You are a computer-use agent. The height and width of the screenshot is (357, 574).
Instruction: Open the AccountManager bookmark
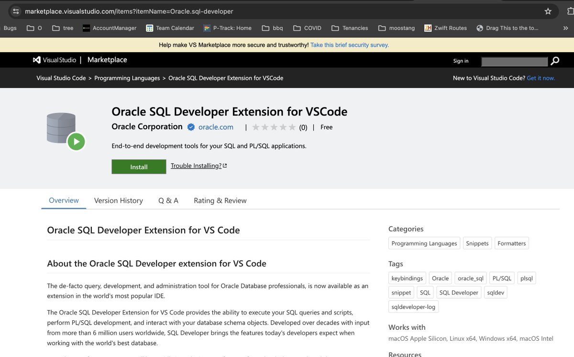pyautogui.click(x=110, y=28)
